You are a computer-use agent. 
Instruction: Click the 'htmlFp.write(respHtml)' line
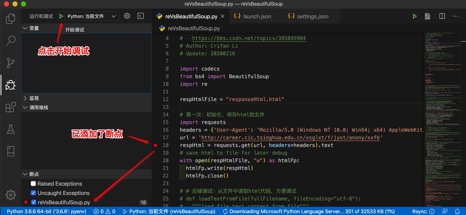pos(219,168)
